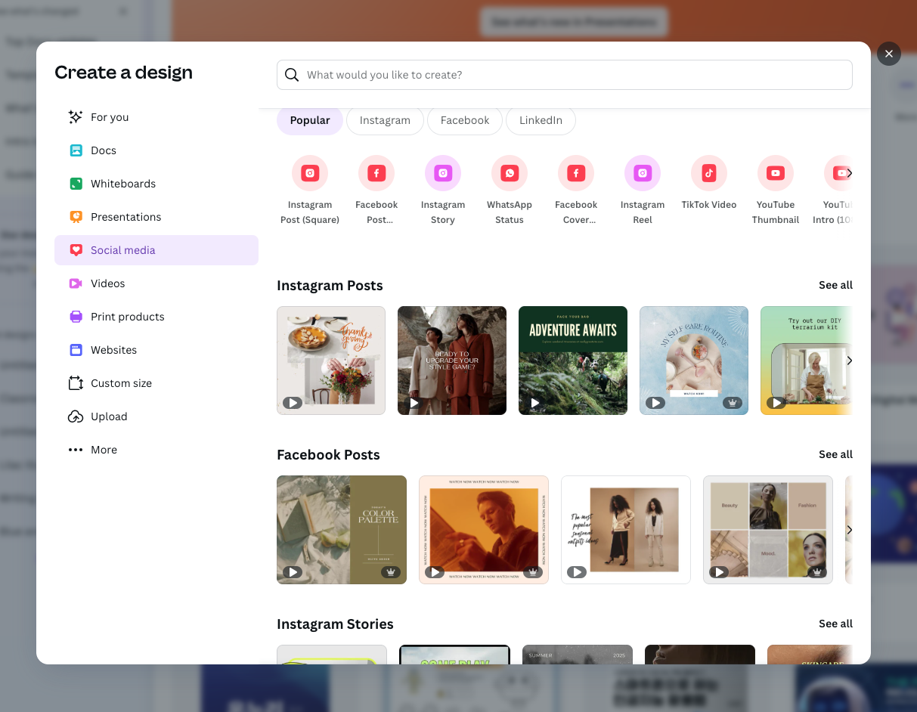Open the More options entry
Viewport: 917px width, 712px height.
point(156,450)
